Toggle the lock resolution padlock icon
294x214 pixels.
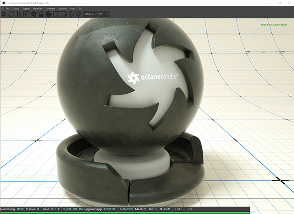point(41,14)
